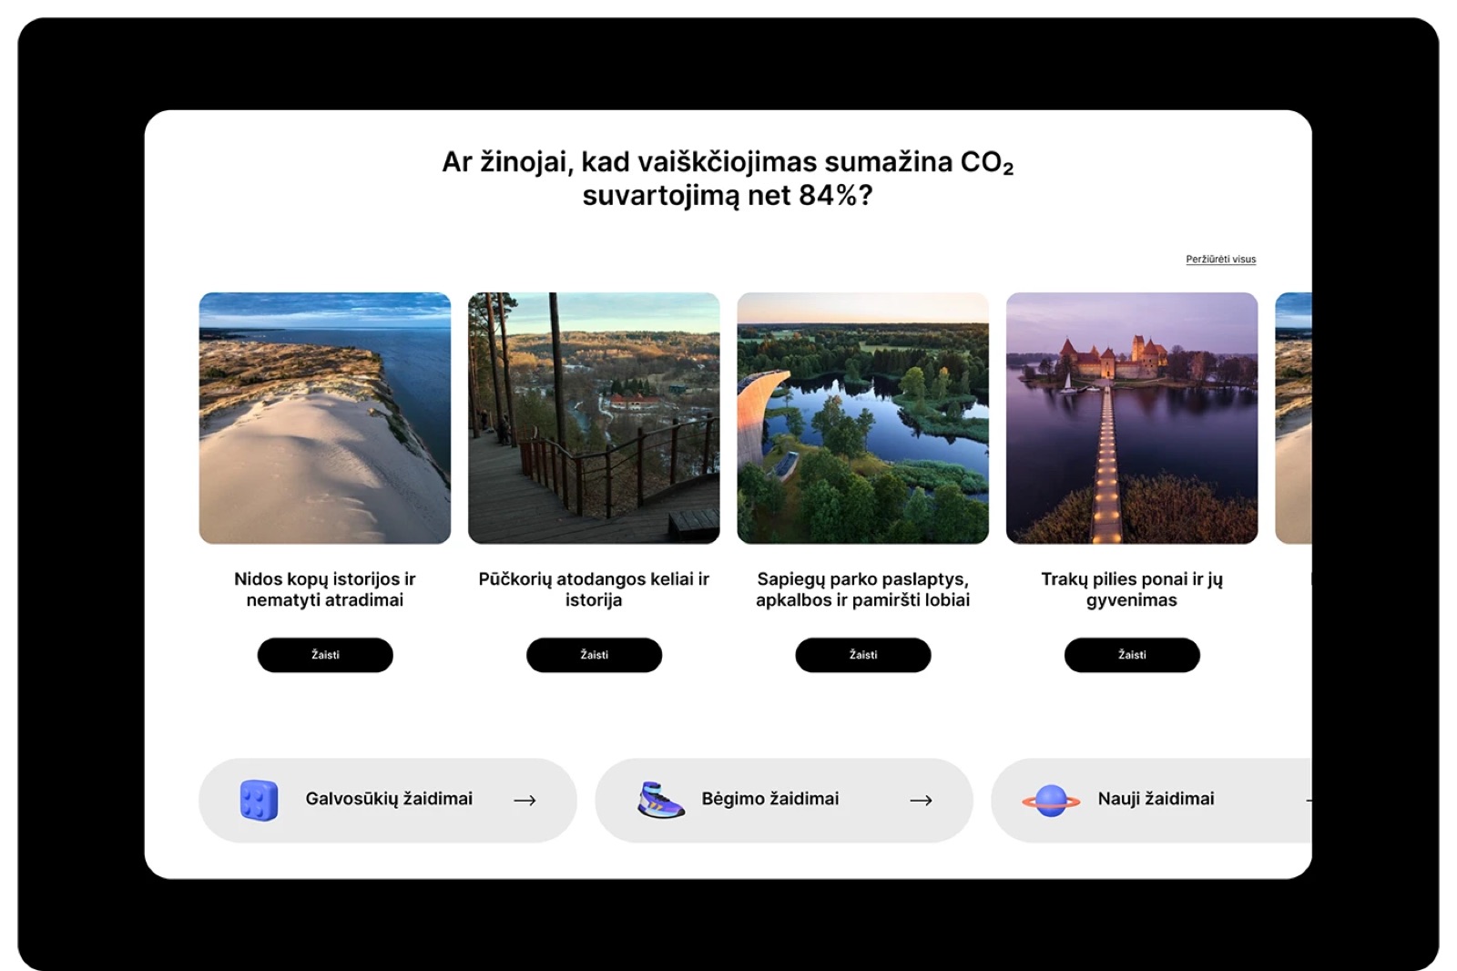This screenshot has width=1457, height=971.
Task: Select the Sapiegų park aerial photo
Action: [x=863, y=418]
